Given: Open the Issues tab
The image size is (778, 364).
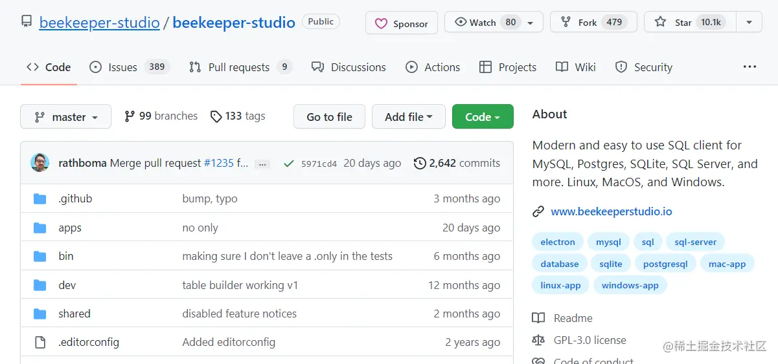Looking at the screenshot, I should pos(129,67).
